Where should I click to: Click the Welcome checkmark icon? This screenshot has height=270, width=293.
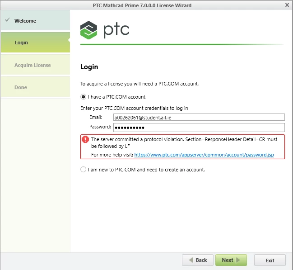(7, 19)
